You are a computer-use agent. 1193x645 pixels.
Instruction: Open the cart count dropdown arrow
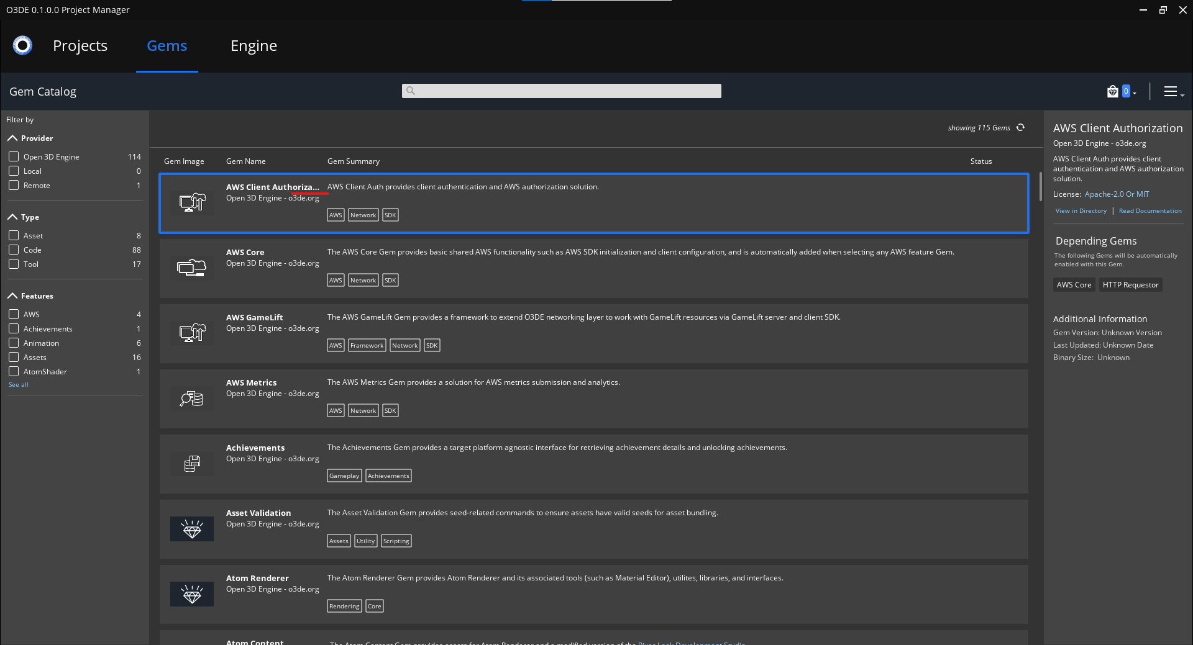pos(1135,93)
